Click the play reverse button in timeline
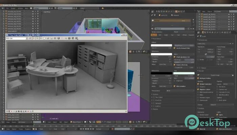This screenshot has height=135, width=237. pos(86,129)
